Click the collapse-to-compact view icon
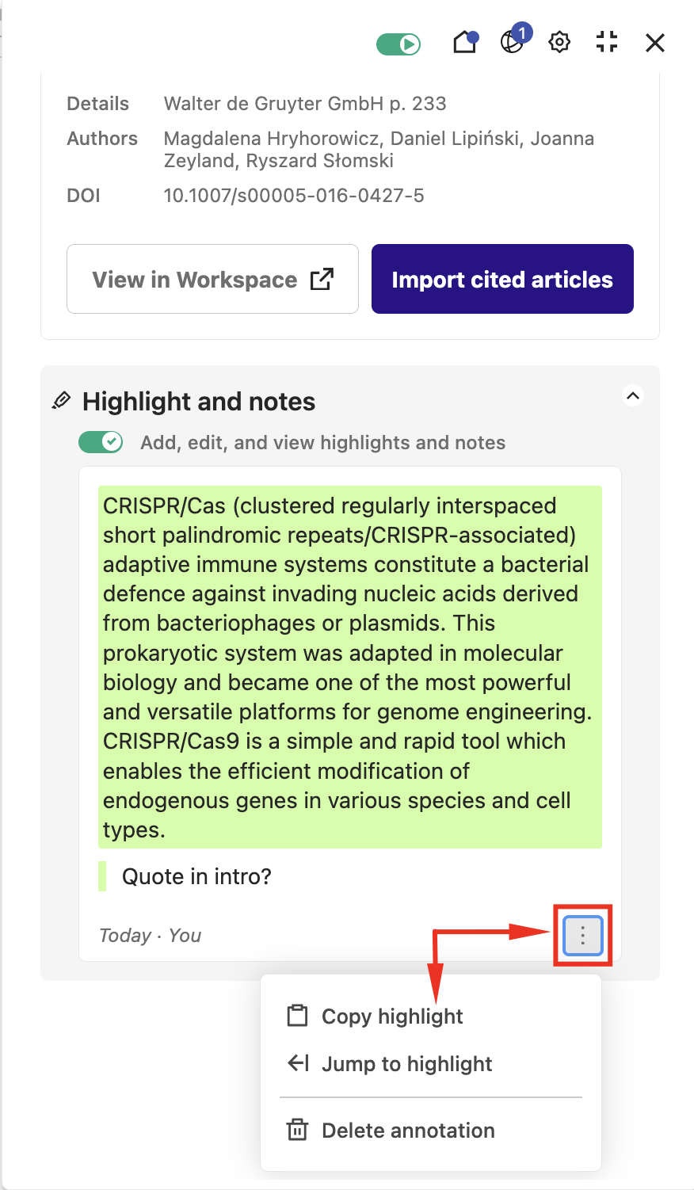This screenshot has width=694, height=1190. (607, 42)
